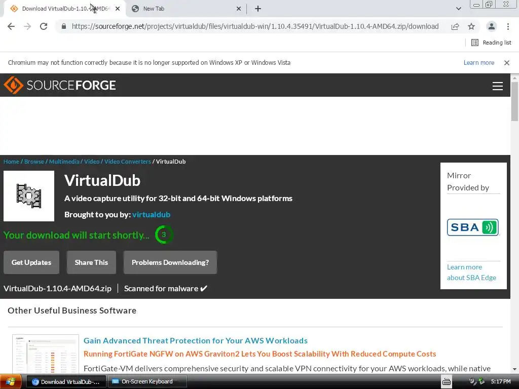Open Video Converters breadcrumb link
This screenshot has width=519, height=389.
127,162
